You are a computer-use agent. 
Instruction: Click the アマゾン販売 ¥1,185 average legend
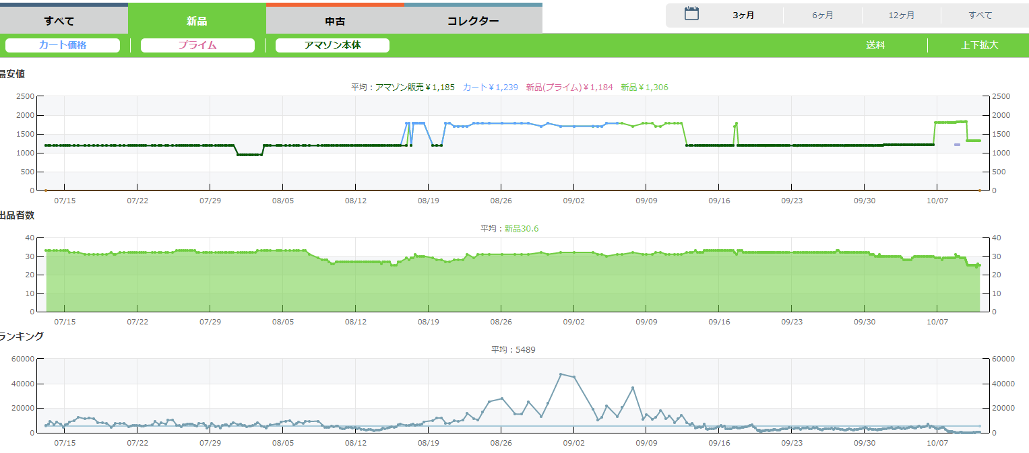point(414,88)
